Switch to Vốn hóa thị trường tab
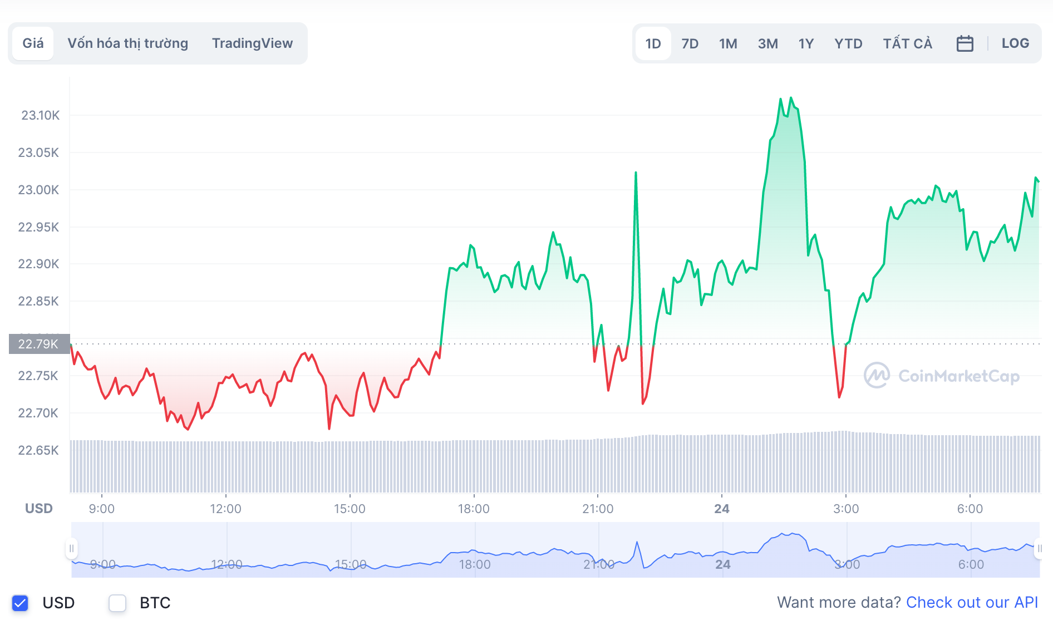This screenshot has height=640, width=1053. pos(128,43)
